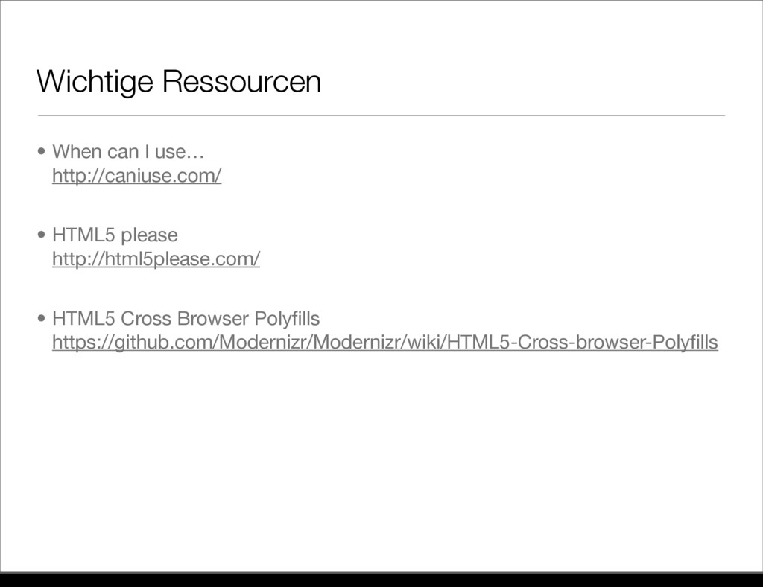Click the 'HTML5 Cross Browser Polyfills' heading

click(x=186, y=319)
